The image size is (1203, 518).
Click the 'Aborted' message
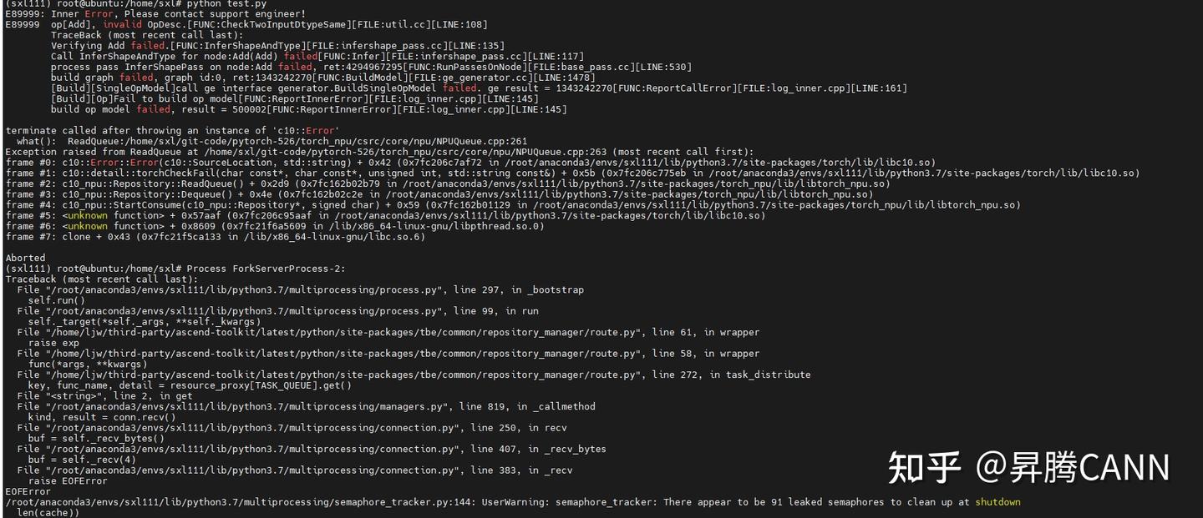[25, 259]
